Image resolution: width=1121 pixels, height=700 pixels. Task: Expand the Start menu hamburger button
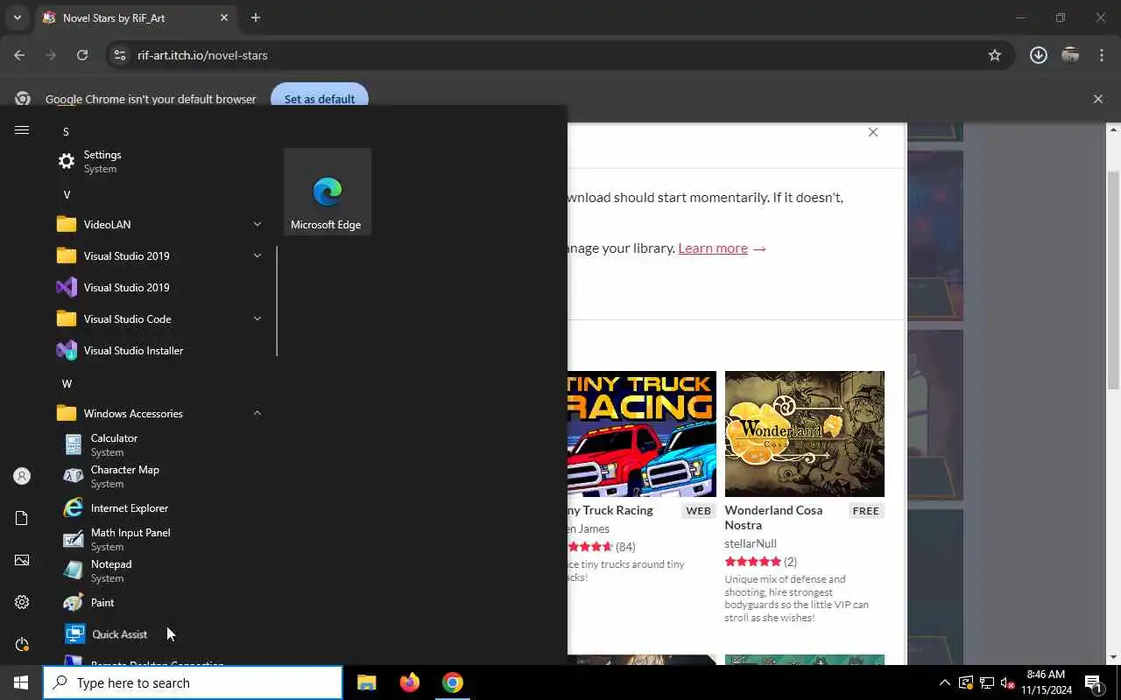[x=22, y=130]
